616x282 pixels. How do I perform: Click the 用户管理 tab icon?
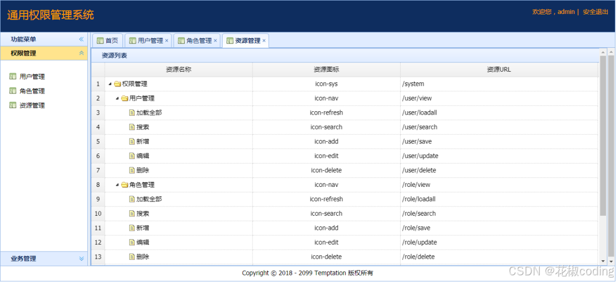pos(133,41)
